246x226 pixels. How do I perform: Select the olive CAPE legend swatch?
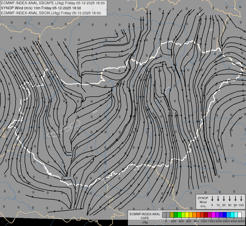(x=172, y=215)
